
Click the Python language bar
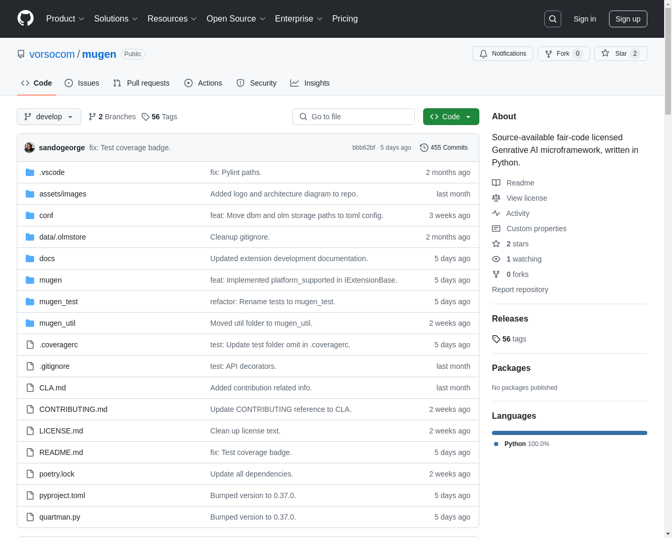[570, 433]
